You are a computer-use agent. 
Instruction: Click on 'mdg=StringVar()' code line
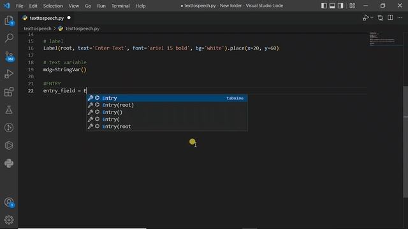[65, 69]
